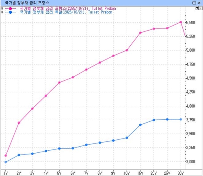
Task: Select Germany curve point at 5Y
Action: (59, 149)
